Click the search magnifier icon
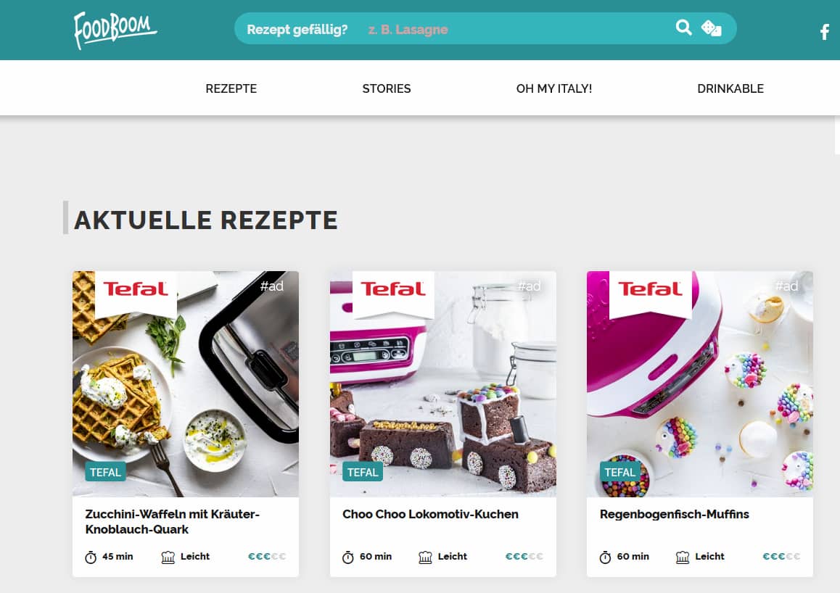Screen dimensions: 840x593 [x=683, y=28]
